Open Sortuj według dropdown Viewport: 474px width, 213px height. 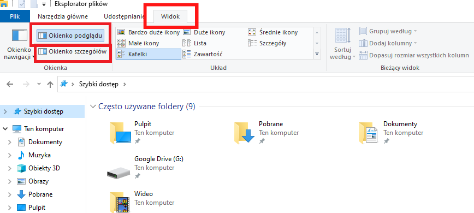coord(342,44)
